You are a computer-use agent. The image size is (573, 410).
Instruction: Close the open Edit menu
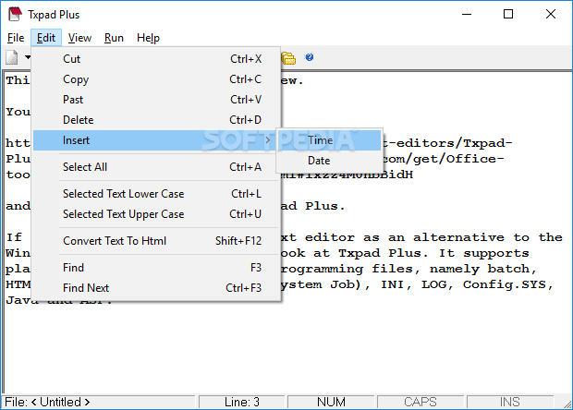[x=46, y=38]
